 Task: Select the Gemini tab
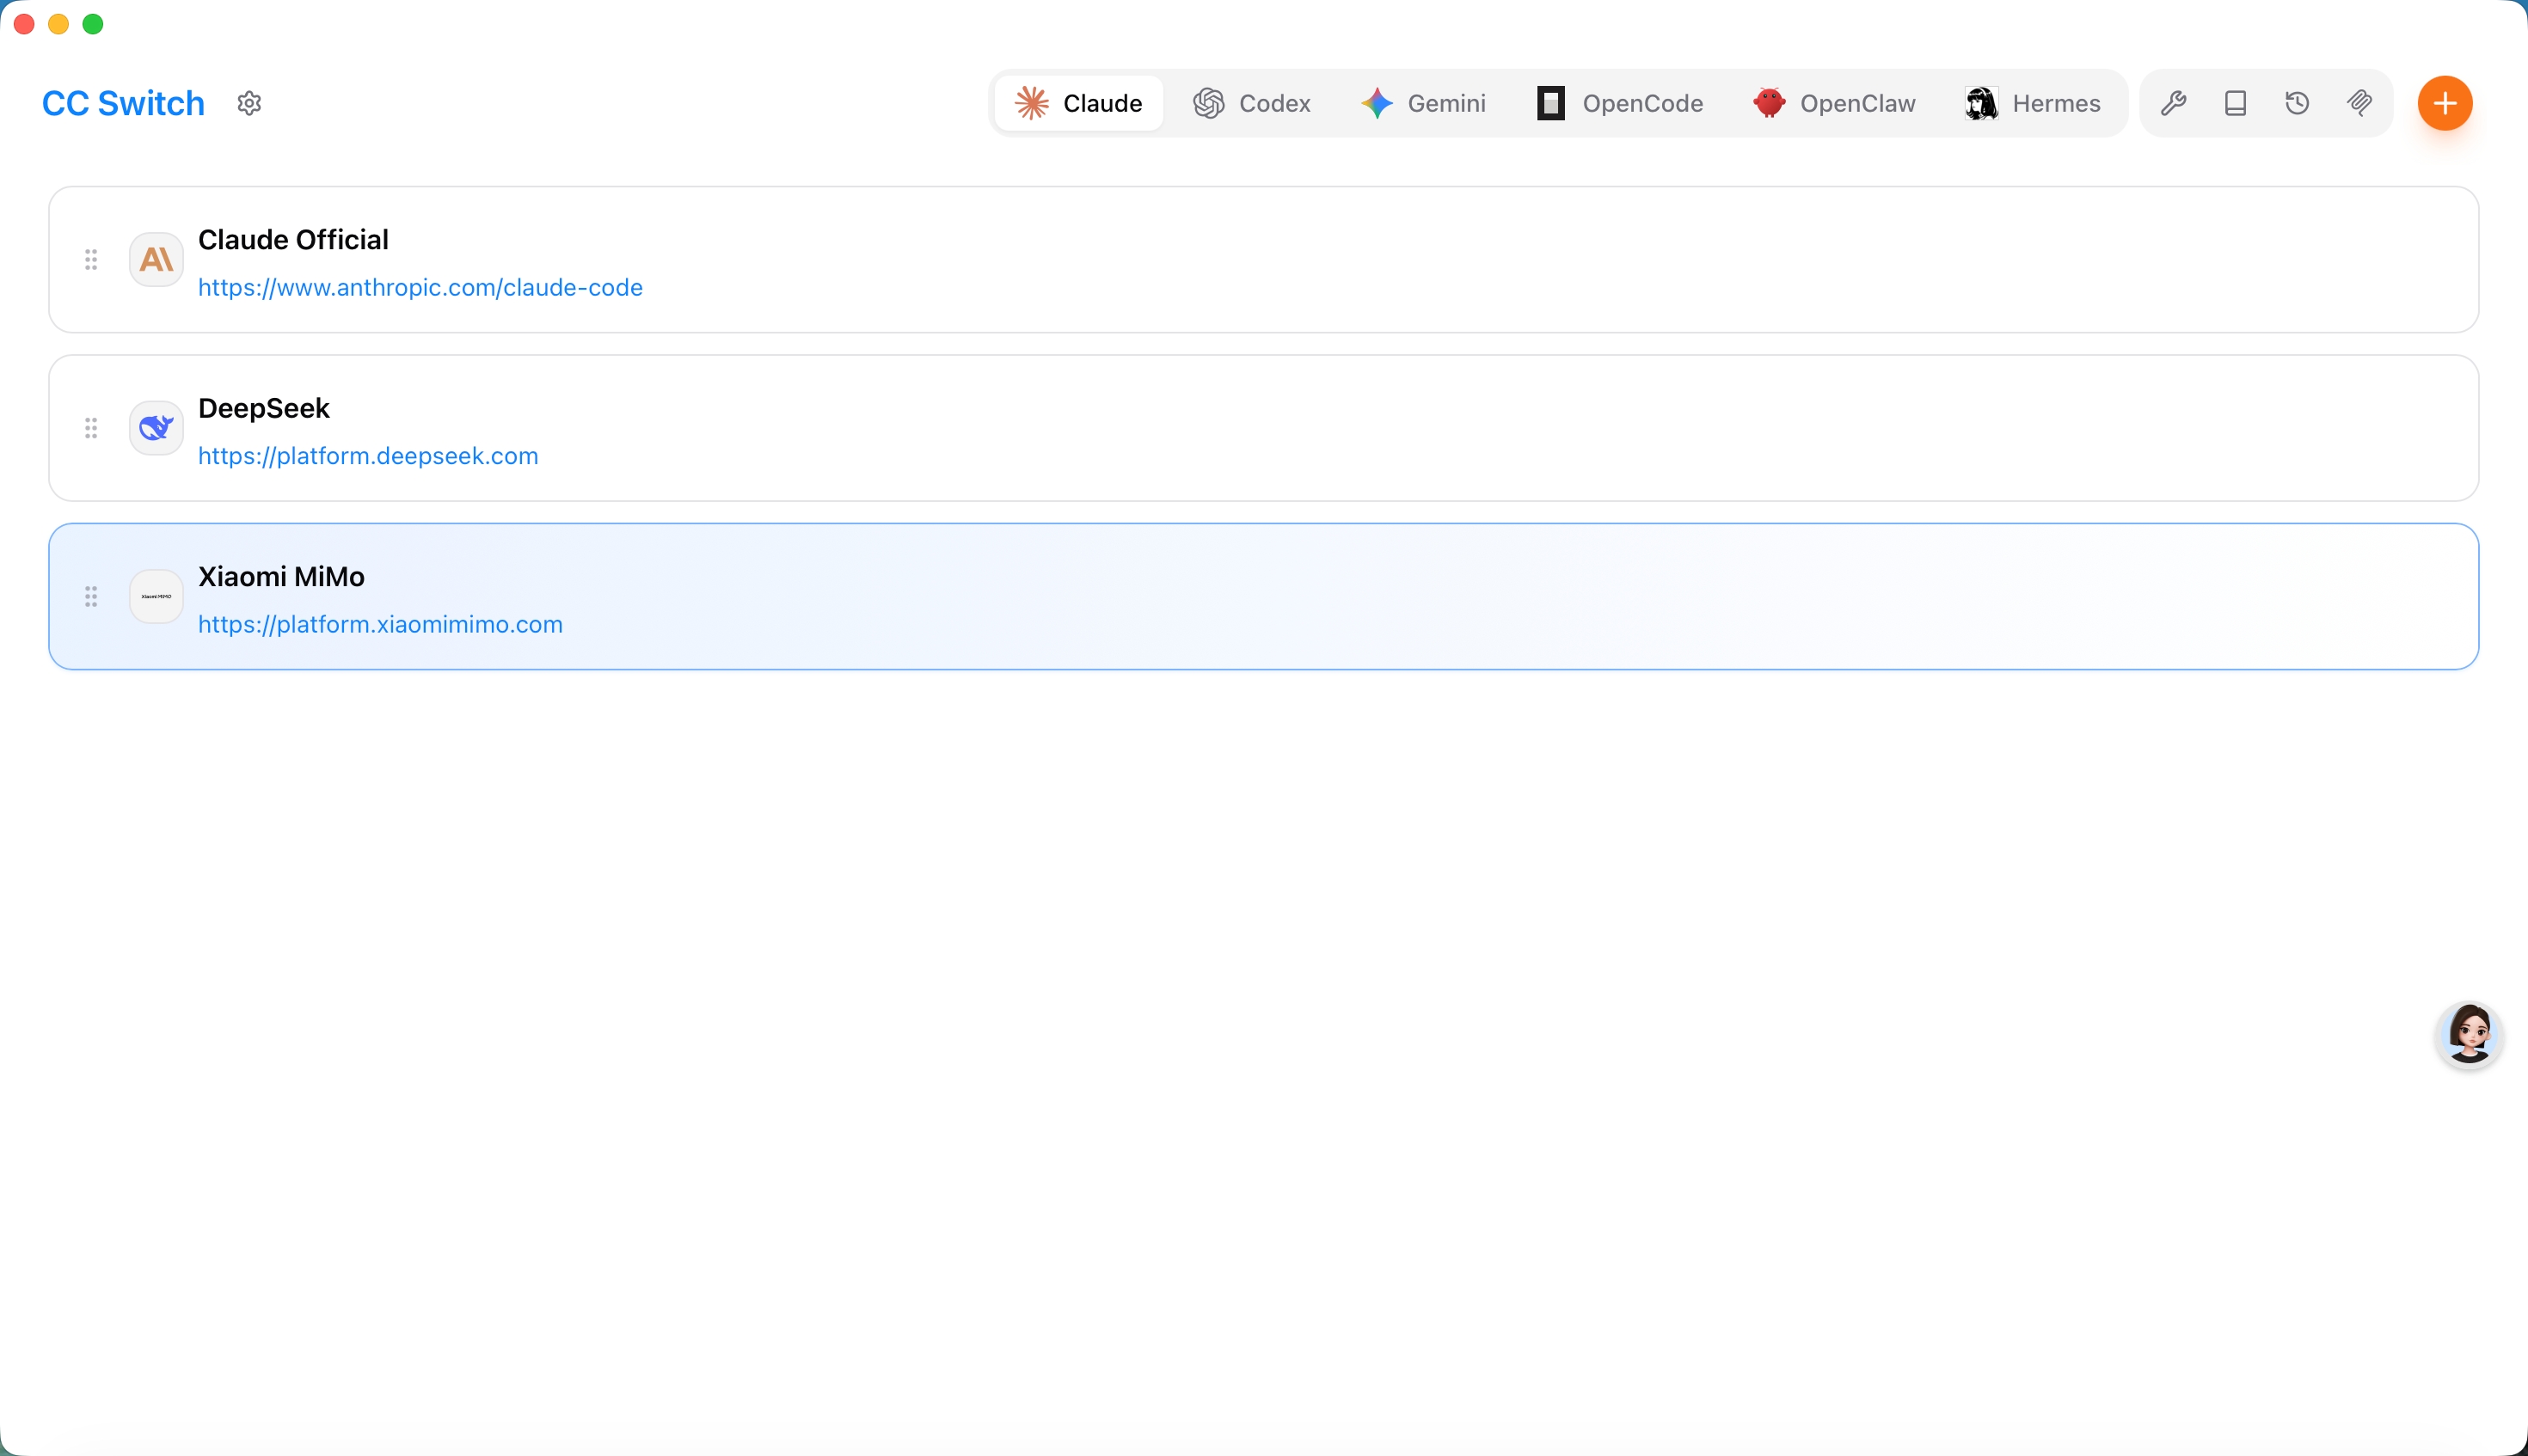pos(1422,103)
